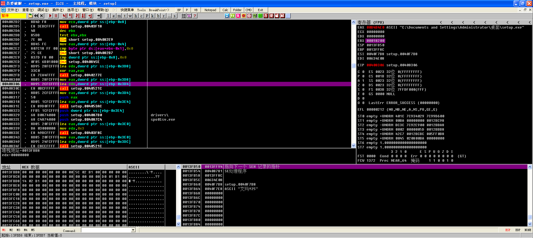This screenshot has height=238, width=533.
Task: Toggle the EBP stack mode at the bottom right
Action: point(518,230)
